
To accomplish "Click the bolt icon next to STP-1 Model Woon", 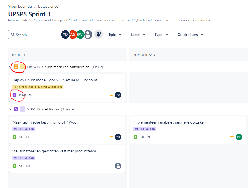I will (x=16, y=109).
